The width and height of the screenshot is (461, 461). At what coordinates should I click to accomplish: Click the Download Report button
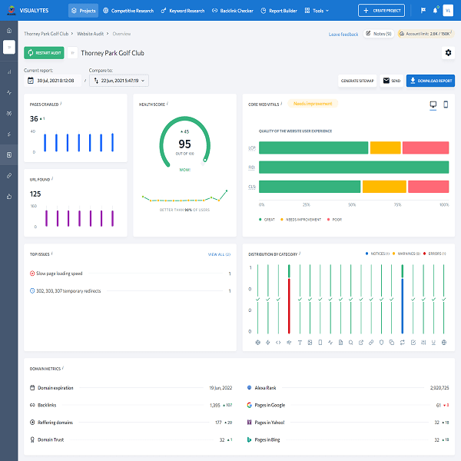tap(430, 81)
